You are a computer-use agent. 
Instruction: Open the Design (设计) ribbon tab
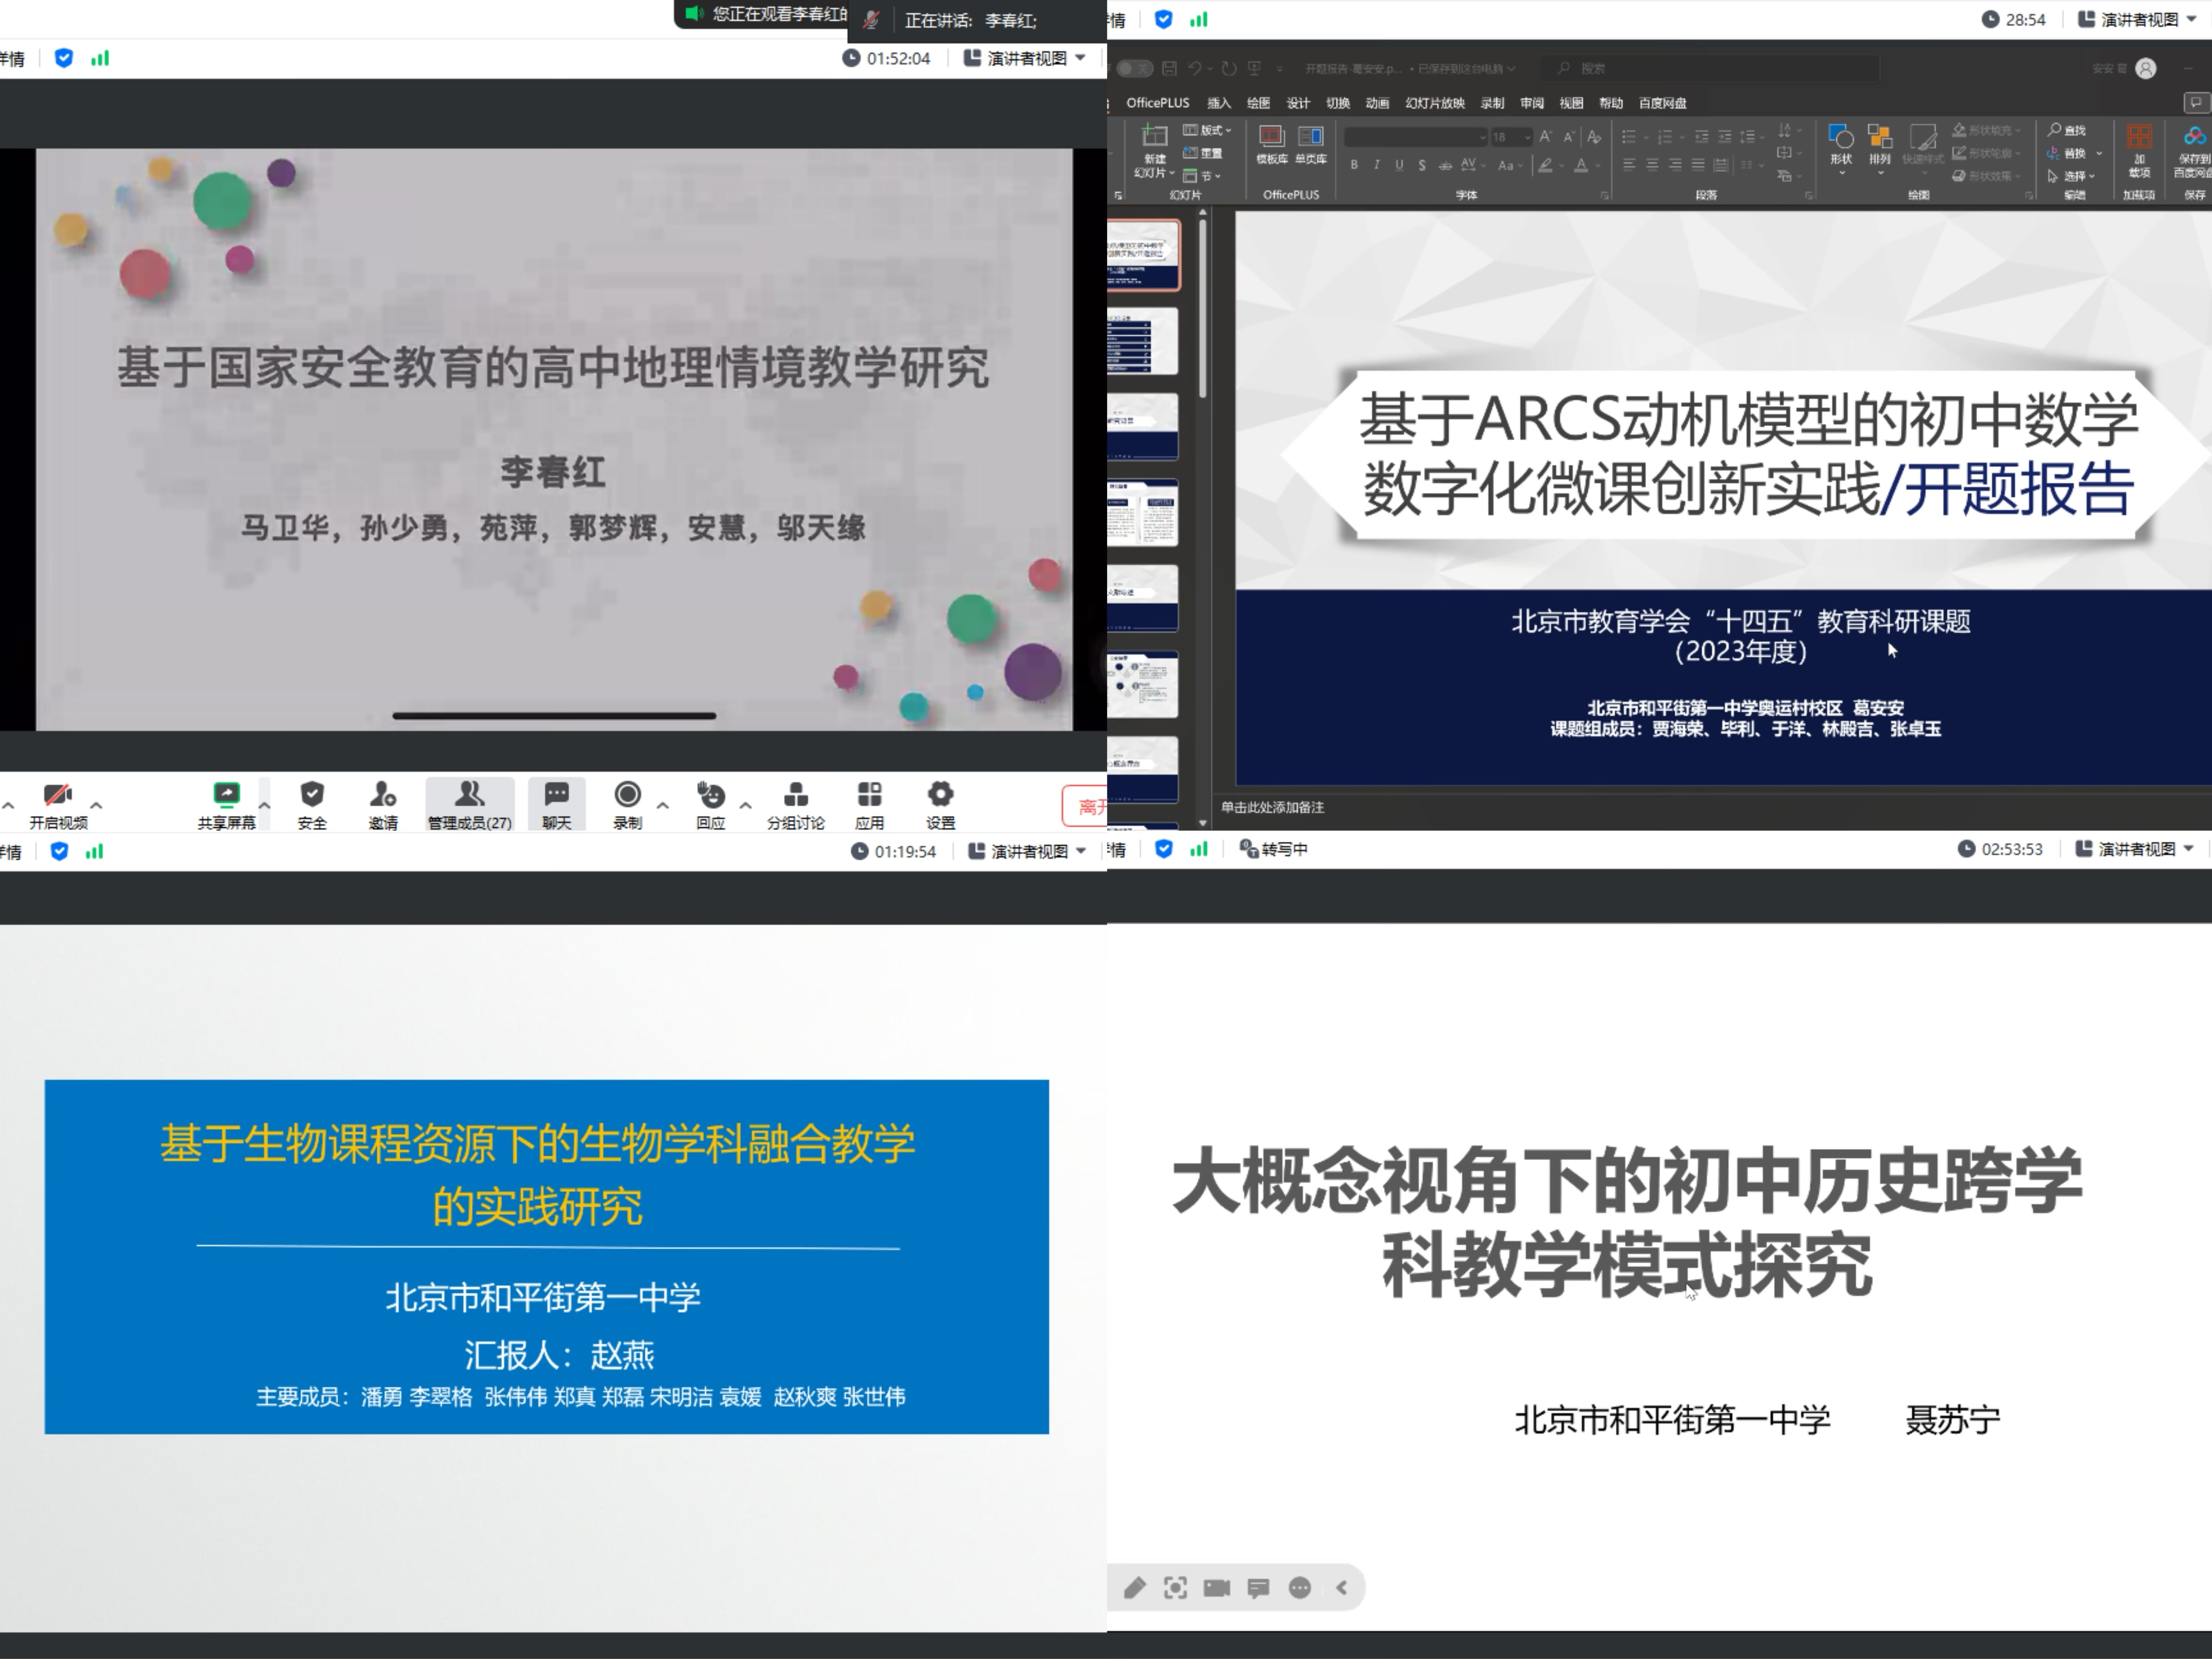tap(1297, 103)
